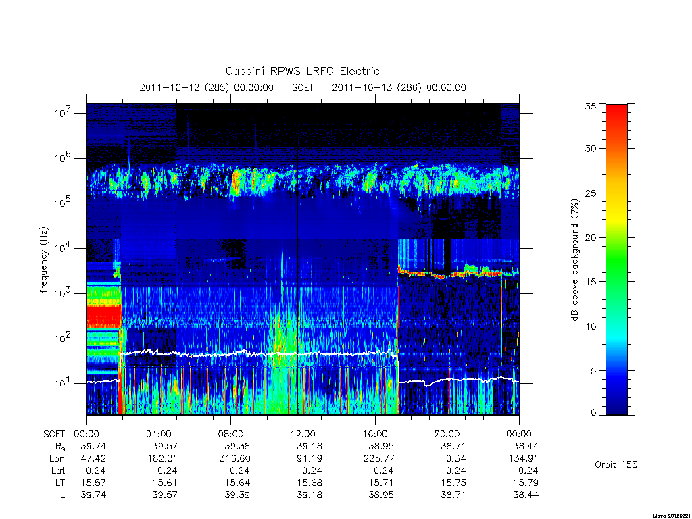Click the 'Lat' row label
This screenshot has height=519, width=692.
(58, 470)
